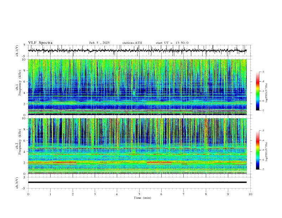Viewport: 282px width, 218px height.
Task: Select the date text "Feb. 5 , 2025"
Action: pyautogui.click(x=99, y=43)
